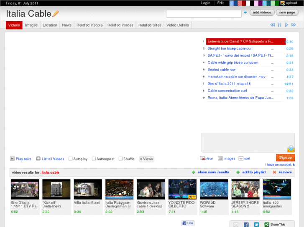Click the upload icon in top bar
Screen dimensions: 304x227
click(x=283, y=3)
